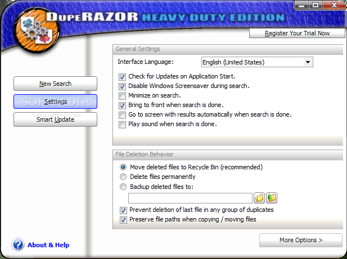Open the Interface Language dropdown
The height and width of the screenshot is (259, 347).
tap(257, 62)
